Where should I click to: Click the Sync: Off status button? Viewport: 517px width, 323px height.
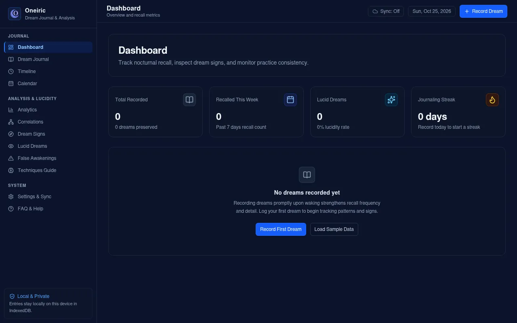point(386,11)
